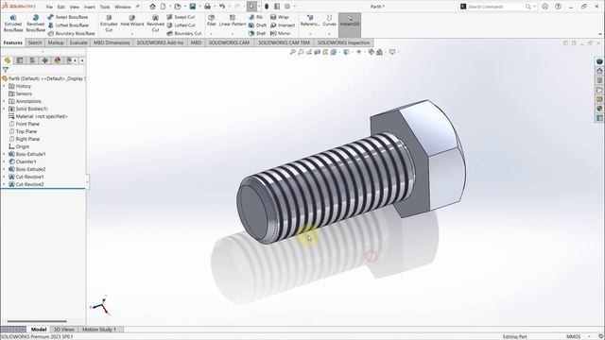Open the PropertyManager panel tab

pos(20,60)
